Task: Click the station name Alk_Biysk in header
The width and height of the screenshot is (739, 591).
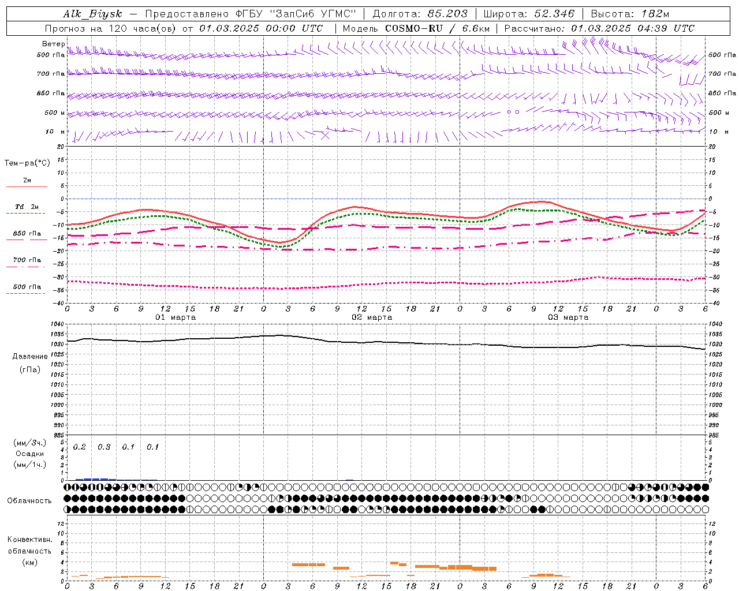Action: pos(92,14)
